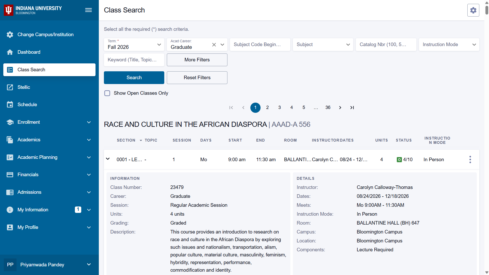The height and width of the screenshot is (275, 489).
Task: Select Class Search in the sidebar
Action: coord(49,70)
